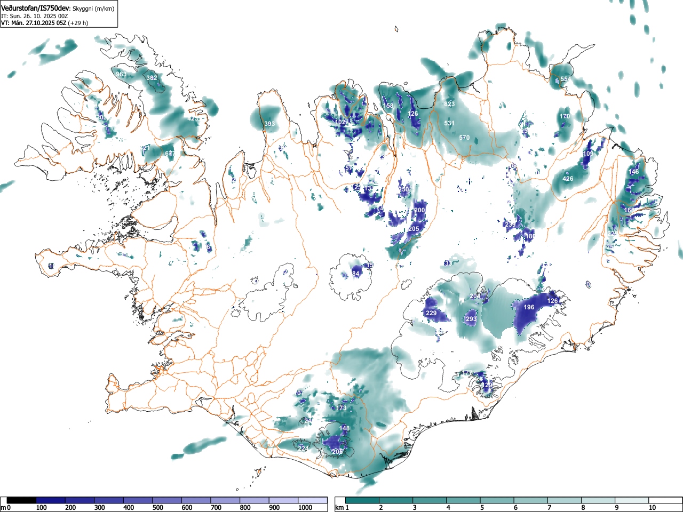
Task: Click the map visibility value 173
Action: coord(341,408)
